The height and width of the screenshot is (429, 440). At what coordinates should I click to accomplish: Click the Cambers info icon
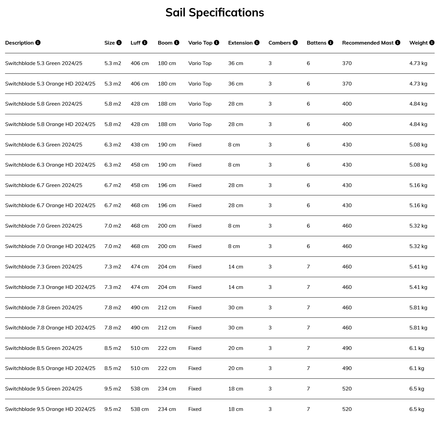tap(295, 43)
